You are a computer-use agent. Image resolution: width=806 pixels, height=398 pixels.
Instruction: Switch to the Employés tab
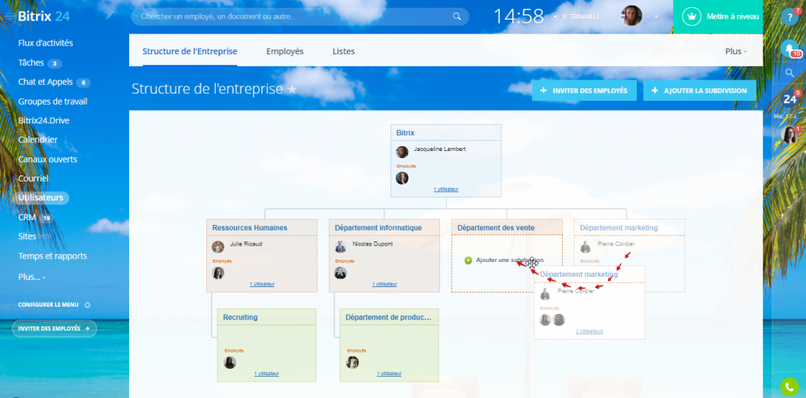tap(285, 51)
